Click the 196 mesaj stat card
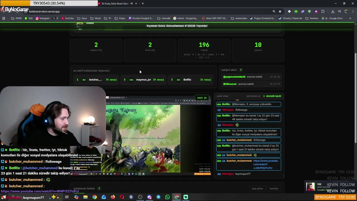This screenshot has height=201, width=357. click(204, 50)
